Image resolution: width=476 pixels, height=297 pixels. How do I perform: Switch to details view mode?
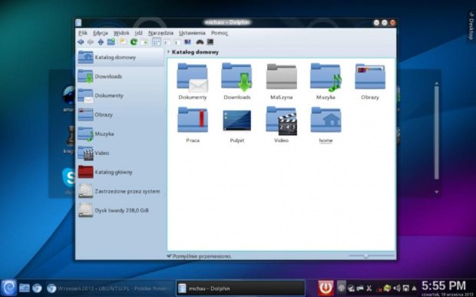click(x=177, y=42)
